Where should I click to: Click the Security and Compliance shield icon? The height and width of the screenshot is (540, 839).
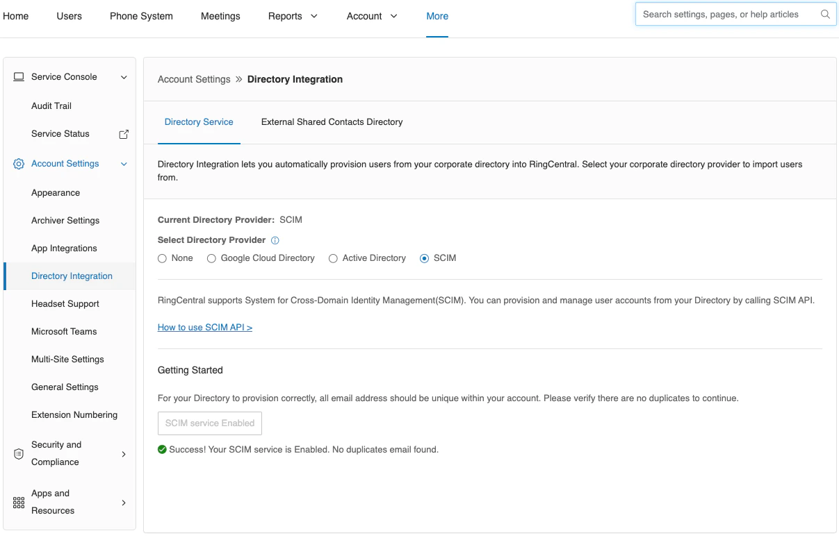[19, 454]
